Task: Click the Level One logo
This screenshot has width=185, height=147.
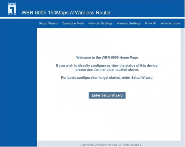Action: coord(12,9)
